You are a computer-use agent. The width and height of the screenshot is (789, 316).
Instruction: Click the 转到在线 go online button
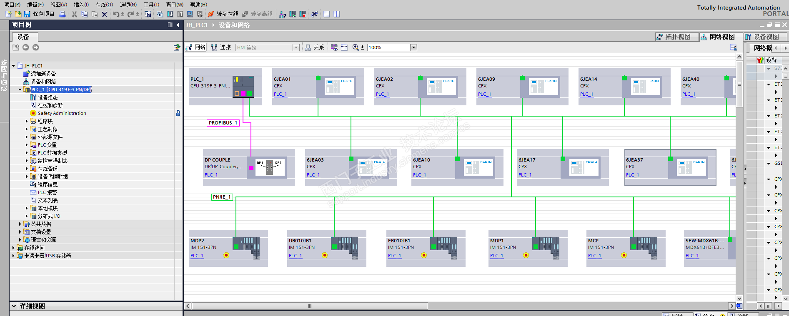click(223, 14)
